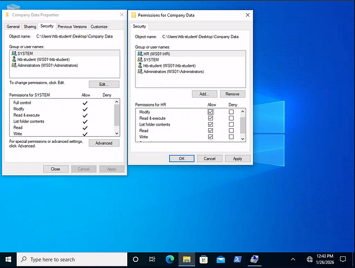The image size is (355, 268).
Task: Toggle Allow checkbox for Read permission
Action: [x=210, y=131]
